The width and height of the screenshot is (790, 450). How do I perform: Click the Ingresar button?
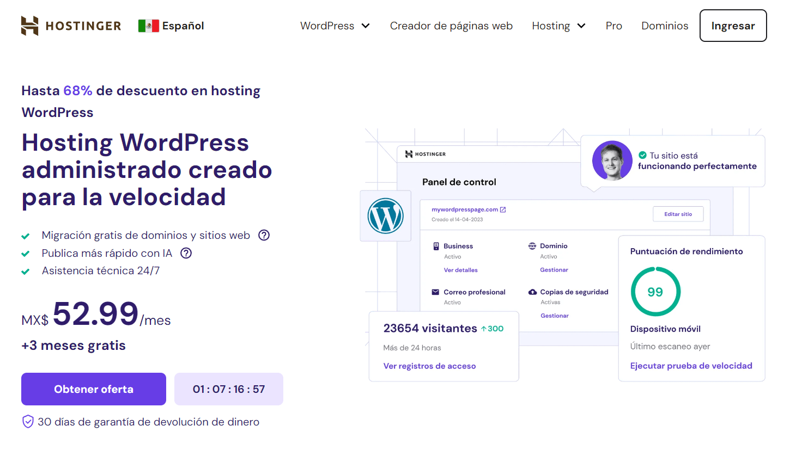point(733,26)
